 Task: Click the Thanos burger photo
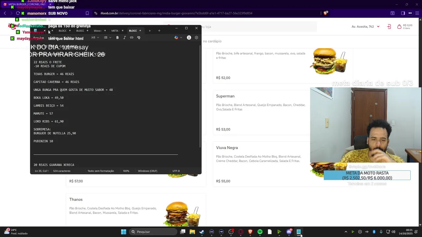click(x=182, y=213)
